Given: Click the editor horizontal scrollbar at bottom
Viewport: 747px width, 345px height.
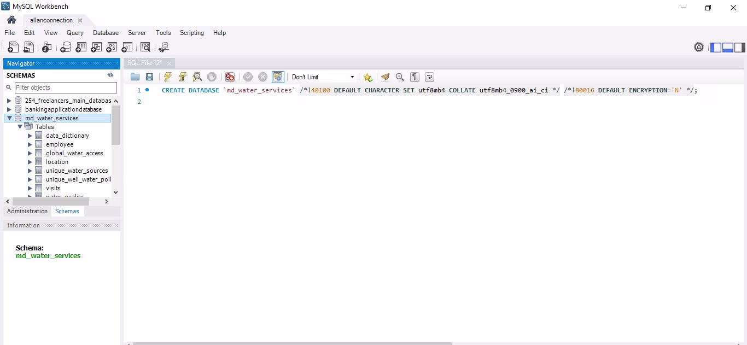Looking at the screenshot, I should click(293, 343).
